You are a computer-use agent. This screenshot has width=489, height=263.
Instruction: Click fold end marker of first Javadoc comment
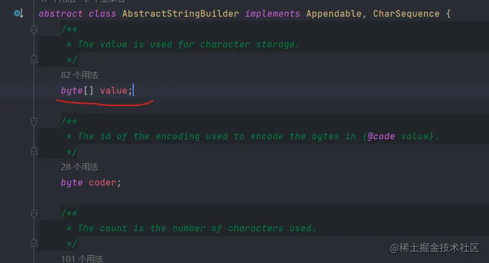click(x=34, y=59)
